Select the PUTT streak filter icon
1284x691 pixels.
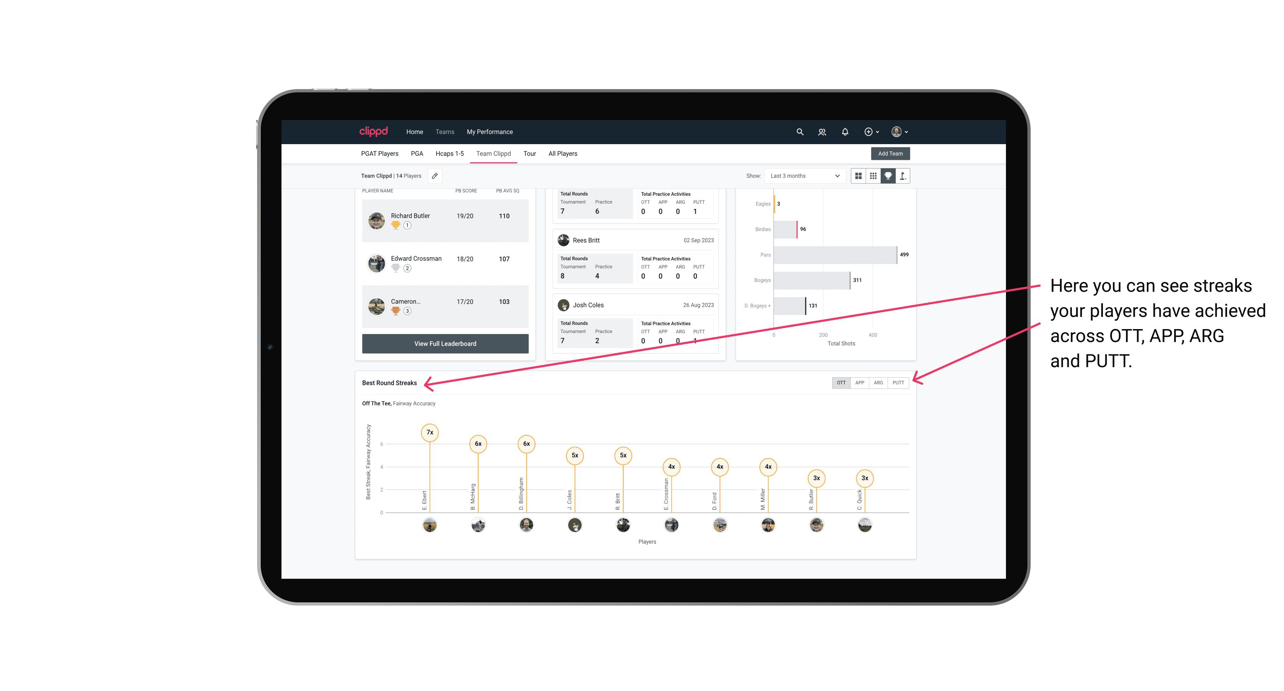(899, 382)
